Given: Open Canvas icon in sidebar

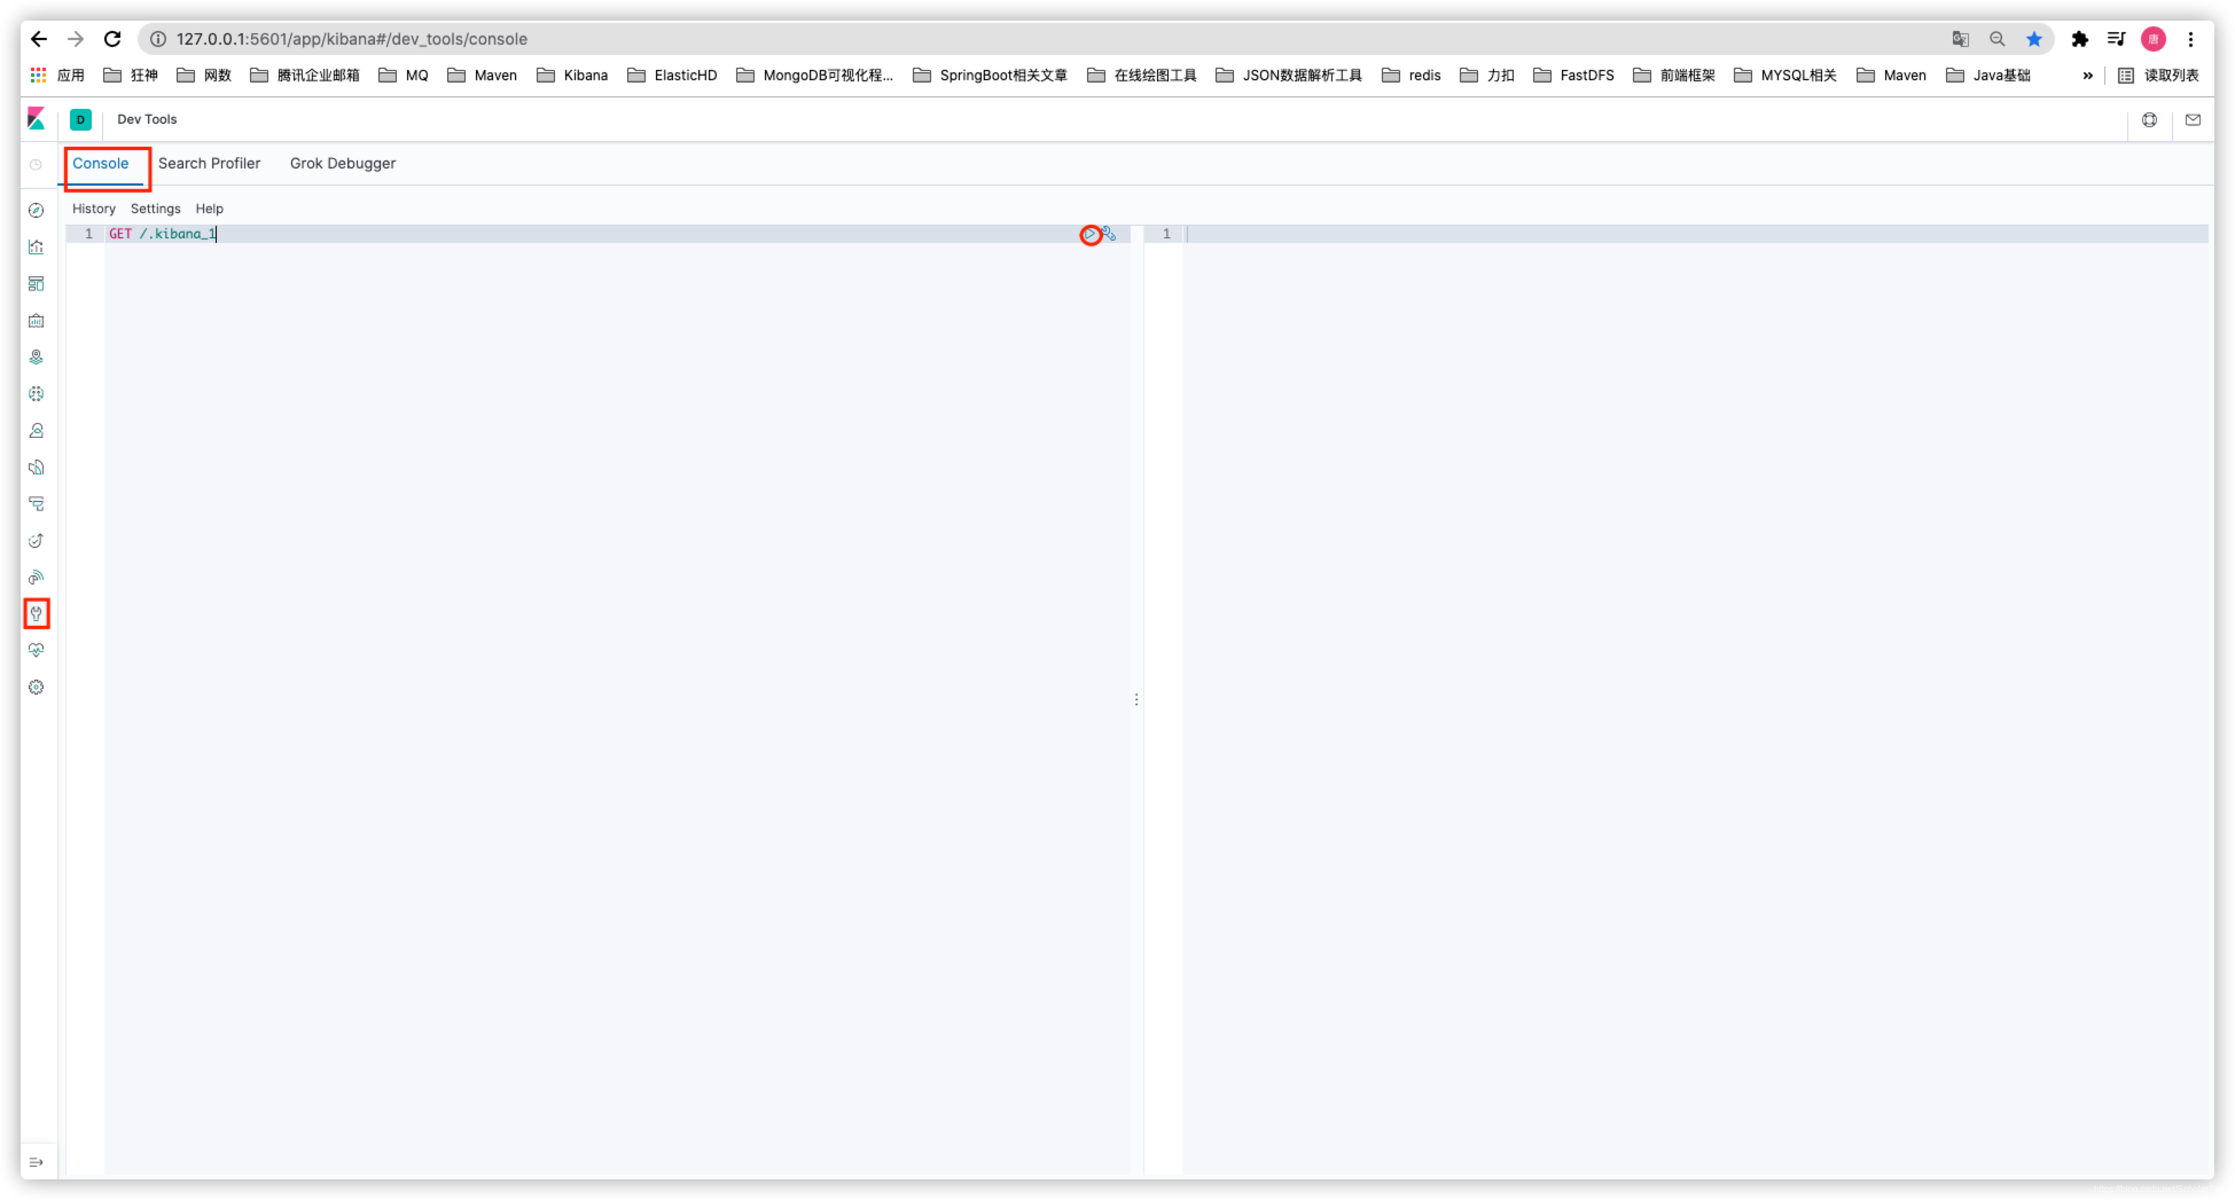Looking at the screenshot, I should (x=37, y=321).
